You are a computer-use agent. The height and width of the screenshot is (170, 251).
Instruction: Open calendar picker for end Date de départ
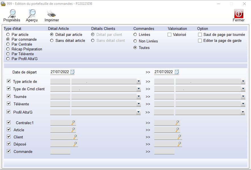(x=177, y=72)
